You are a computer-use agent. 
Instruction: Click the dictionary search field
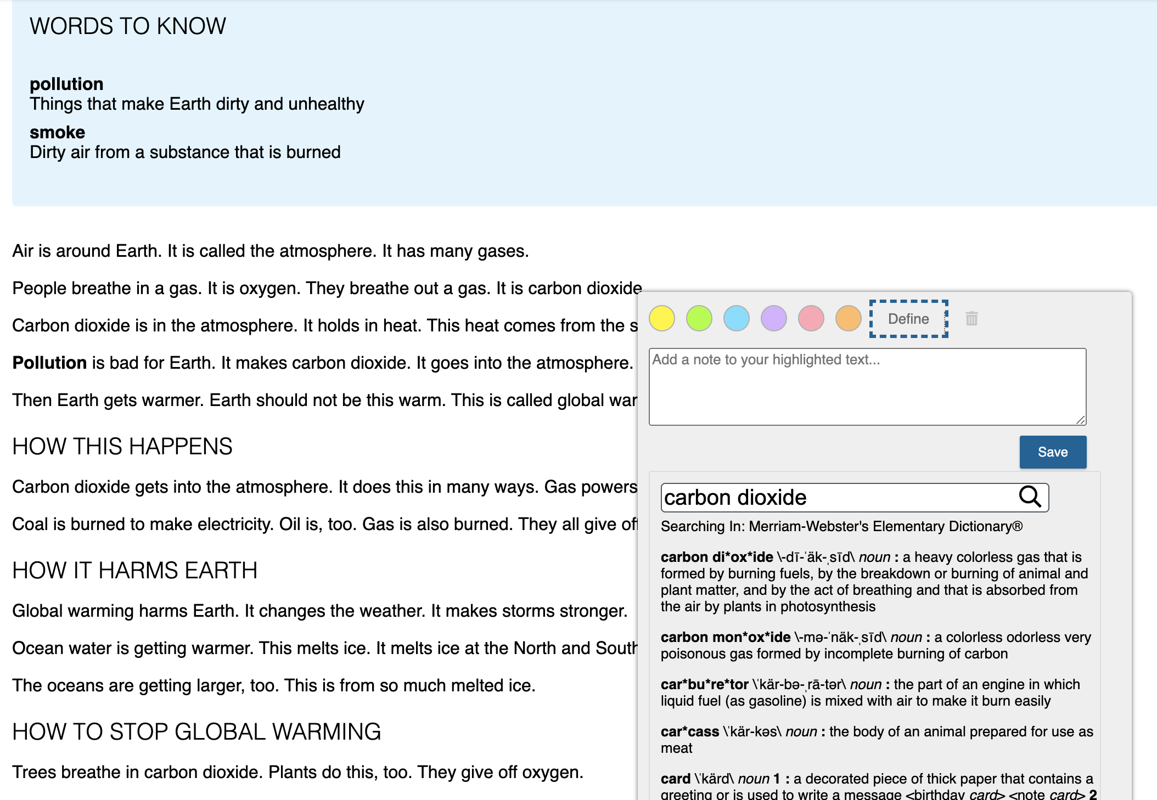[855, 498]
